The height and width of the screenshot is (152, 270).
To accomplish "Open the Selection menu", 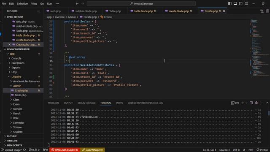I will click(x=22, y=4).
